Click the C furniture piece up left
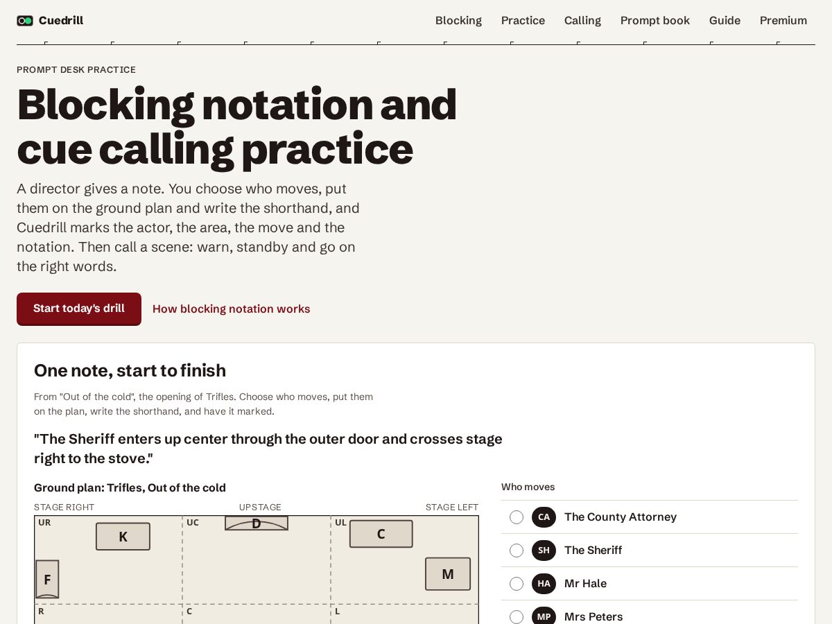The image size is (832, 624). click(x=381, y=534)
